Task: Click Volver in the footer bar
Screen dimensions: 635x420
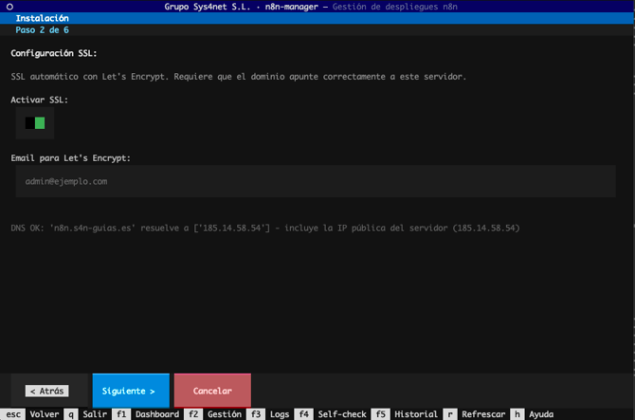Action: click(44, 414)
